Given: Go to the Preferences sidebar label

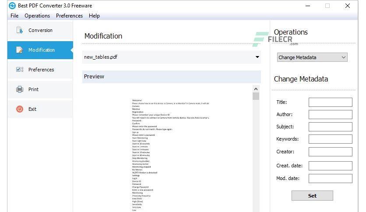Looking at the screenshot, I should click(x=41, y=70).
